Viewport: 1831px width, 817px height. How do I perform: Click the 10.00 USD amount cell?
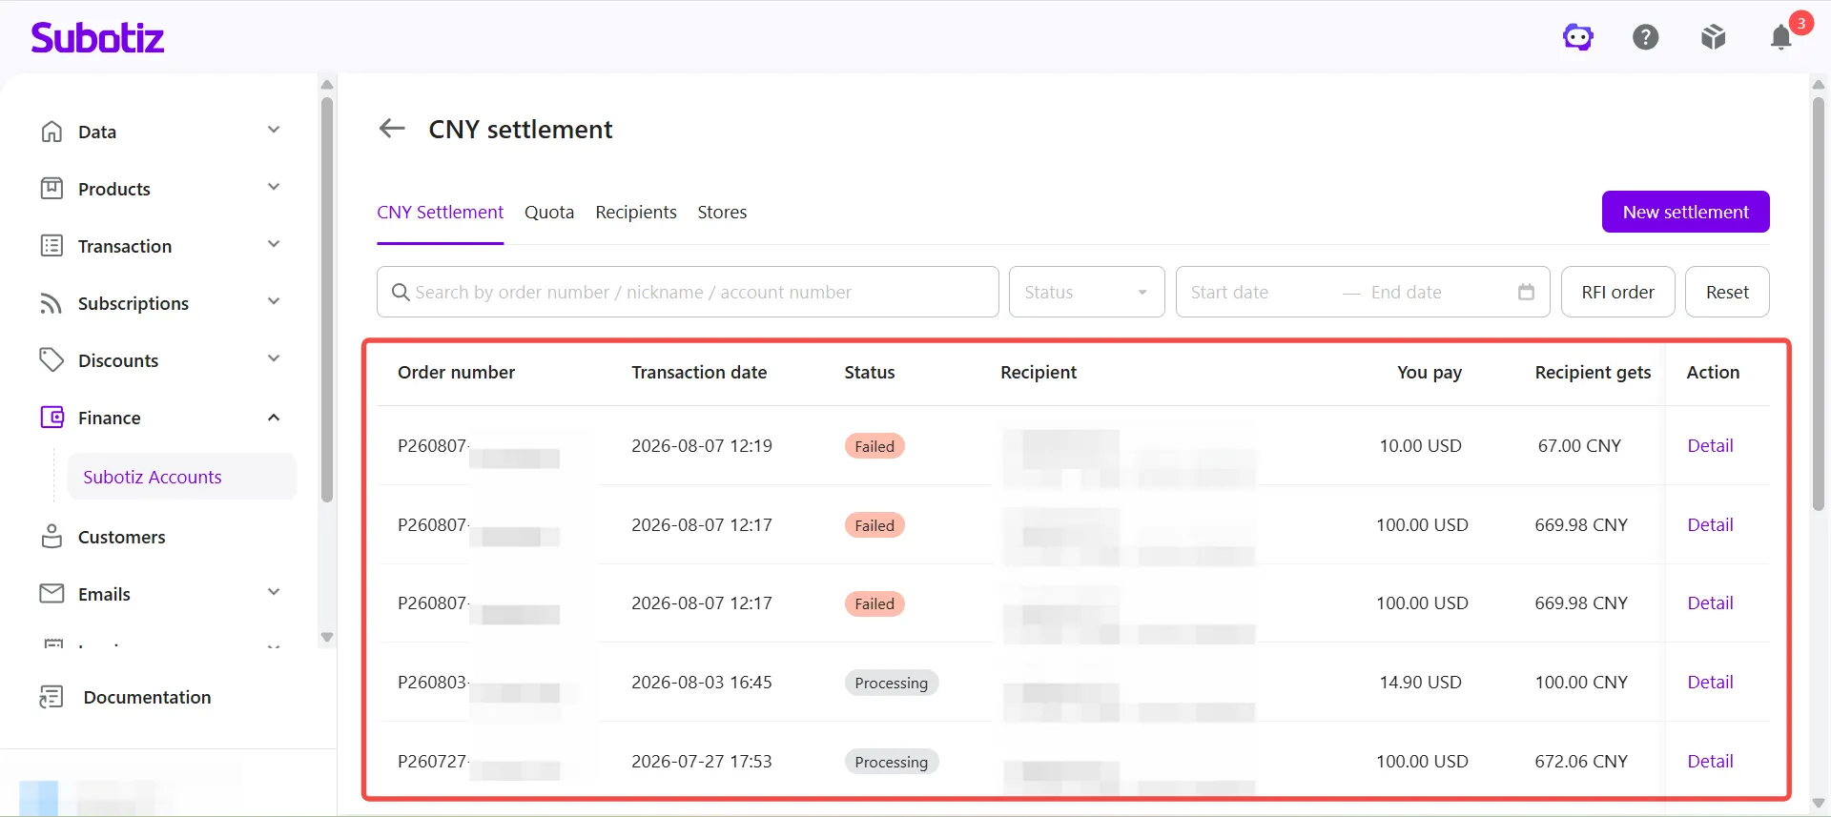(x=1420, y=445)
